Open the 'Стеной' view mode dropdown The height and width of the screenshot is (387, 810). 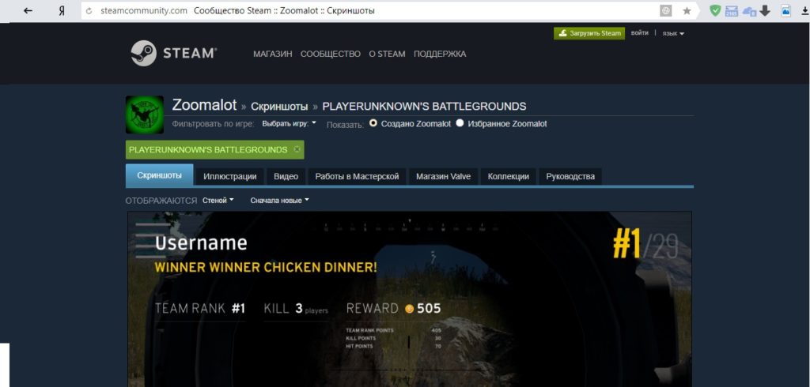click(x=218, y=201)
